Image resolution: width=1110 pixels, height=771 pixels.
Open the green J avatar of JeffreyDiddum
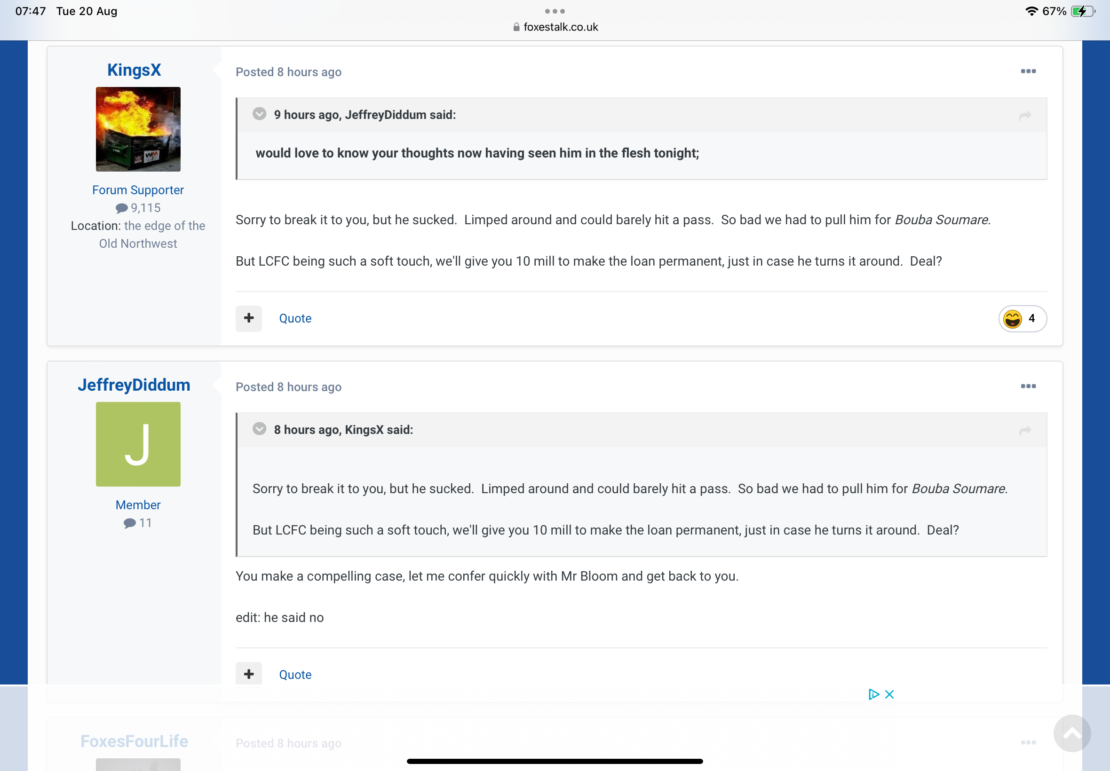pos(138,444)
